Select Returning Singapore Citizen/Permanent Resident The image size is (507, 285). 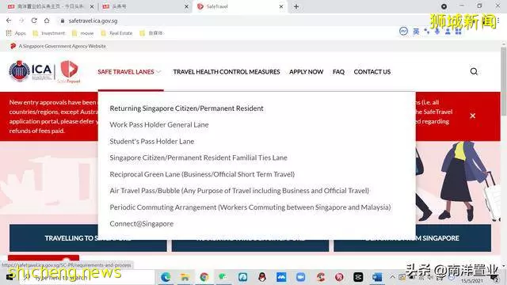tap(187, 108)
